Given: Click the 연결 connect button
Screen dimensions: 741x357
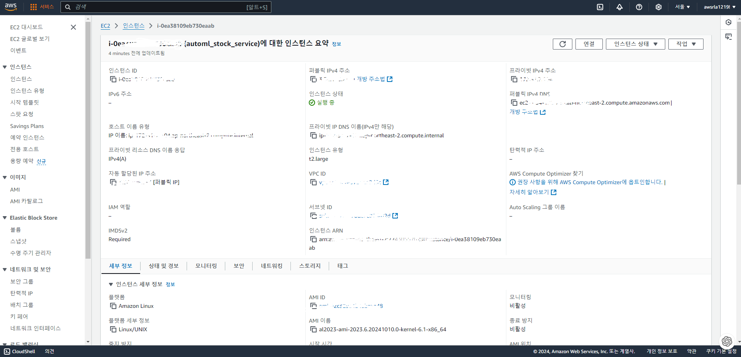Looking at the screenshot, I should pos(589,44).
